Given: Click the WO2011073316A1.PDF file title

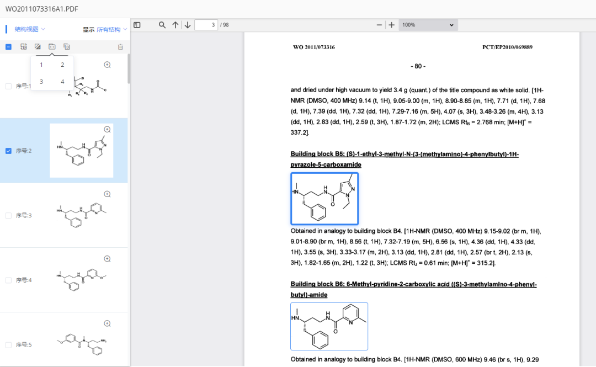Looking at the screenshot, I should click(x=42, y=9).
